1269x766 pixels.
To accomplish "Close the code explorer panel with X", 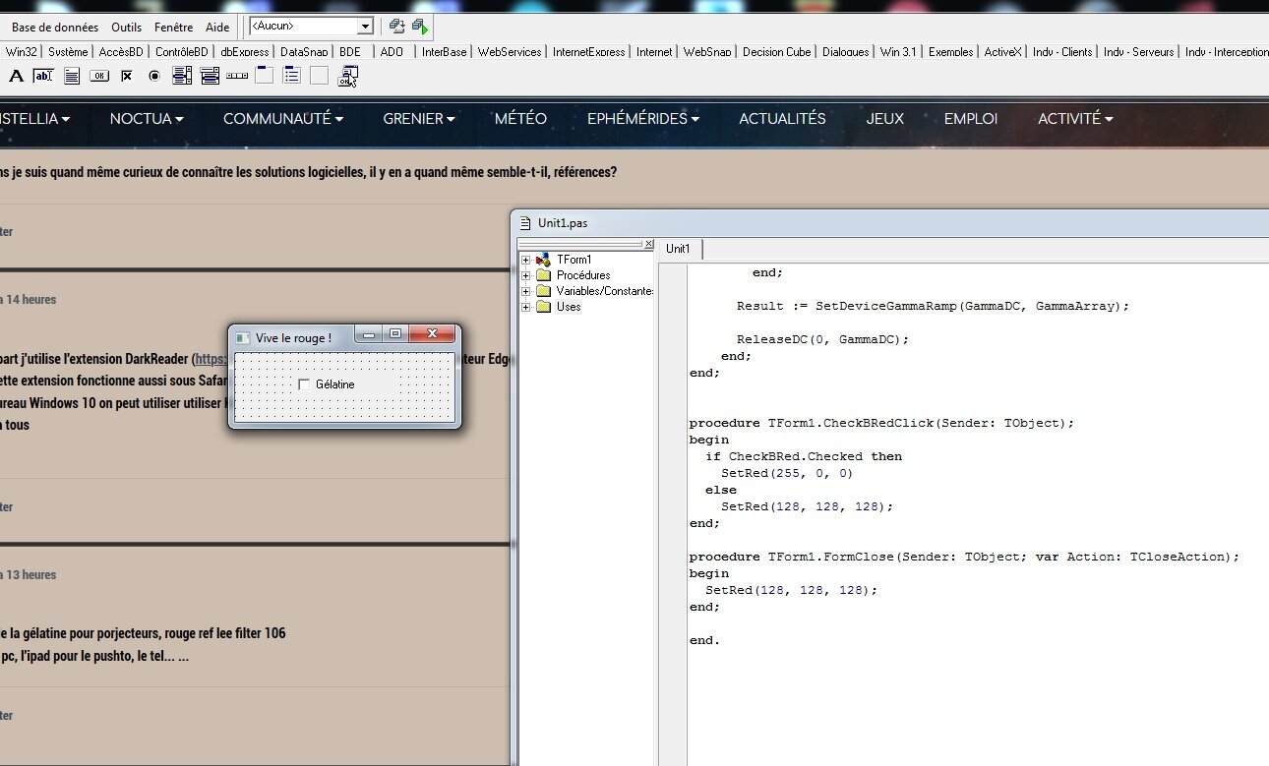I will pyautogui.click(x=647, y=244).
